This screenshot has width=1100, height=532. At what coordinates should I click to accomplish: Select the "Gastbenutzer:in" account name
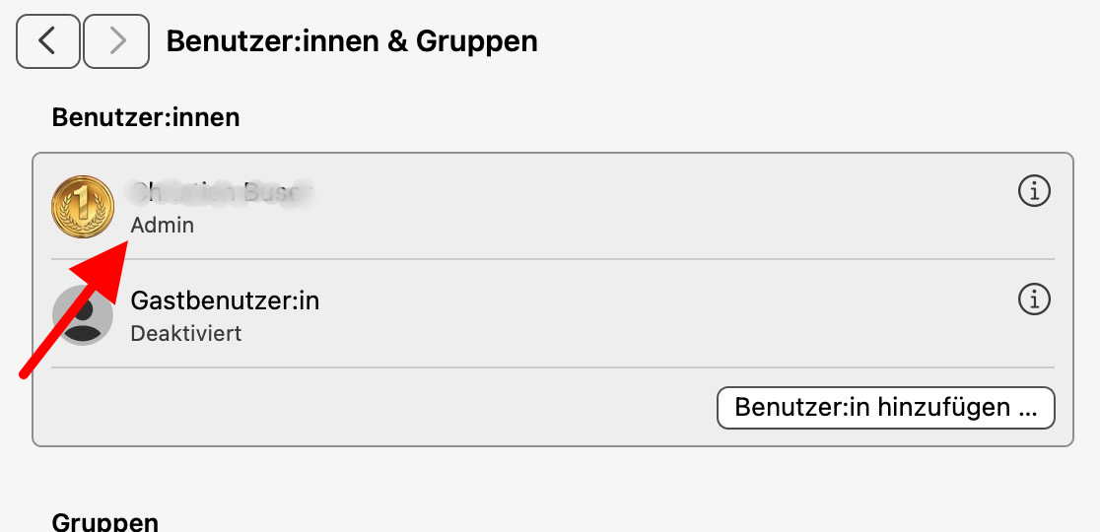pyautogui.click(x=225, y=301)
